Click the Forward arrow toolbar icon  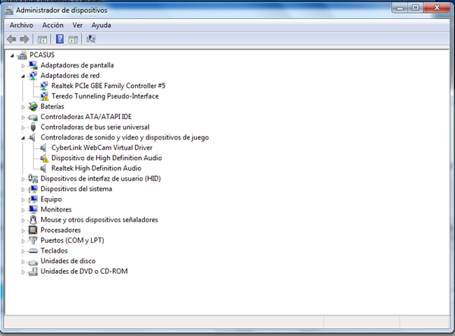pos(24,39)
